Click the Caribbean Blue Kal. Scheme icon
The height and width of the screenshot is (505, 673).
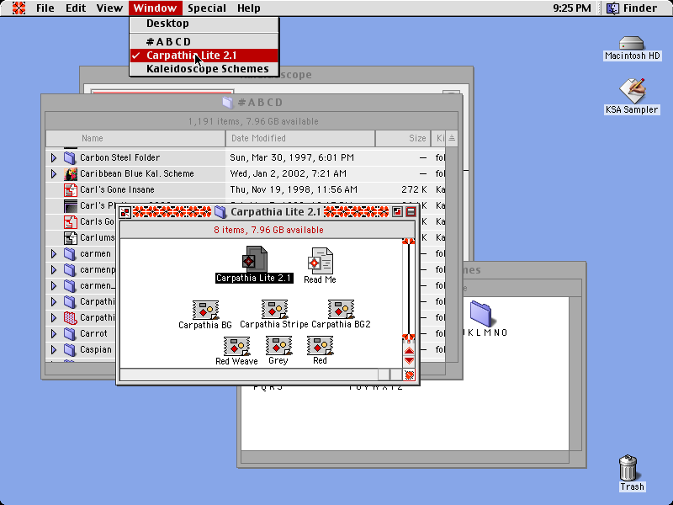coord(70,174)
